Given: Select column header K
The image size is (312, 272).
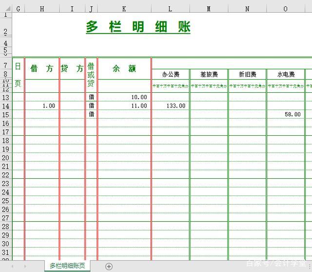Looking at the screenshot, I should 124,9.
